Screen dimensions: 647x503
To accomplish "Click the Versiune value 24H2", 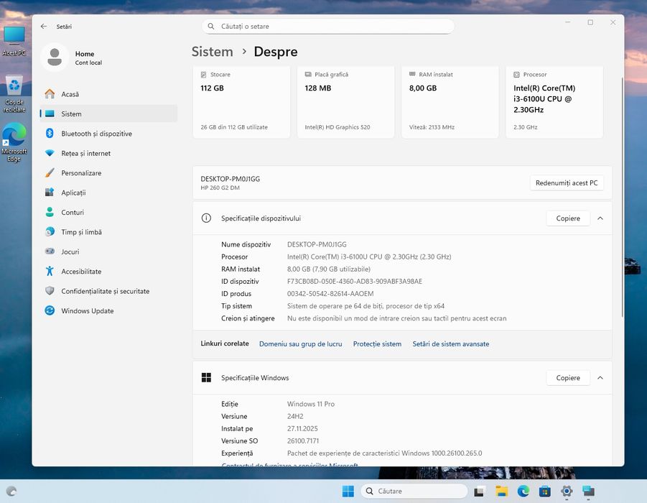I will (295, 416).
